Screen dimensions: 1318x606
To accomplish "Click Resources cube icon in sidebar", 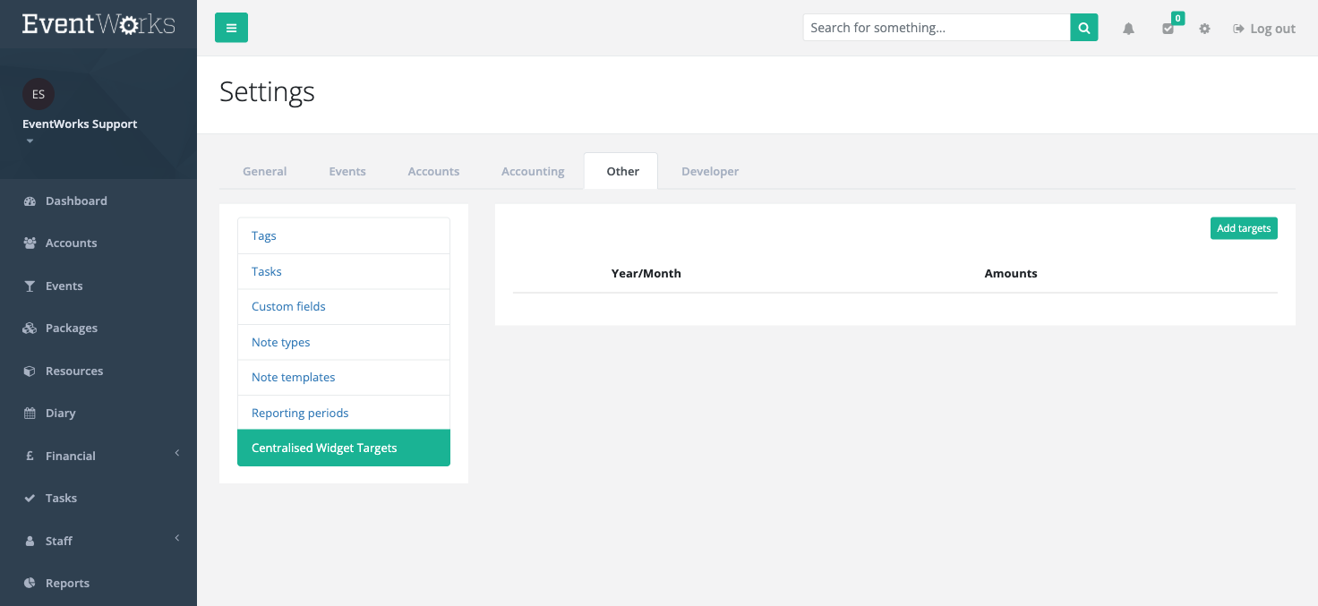I will 30,371.
